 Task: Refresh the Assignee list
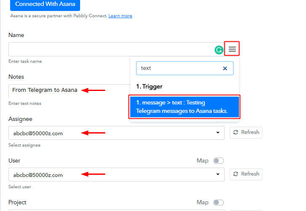pos(246,133)
